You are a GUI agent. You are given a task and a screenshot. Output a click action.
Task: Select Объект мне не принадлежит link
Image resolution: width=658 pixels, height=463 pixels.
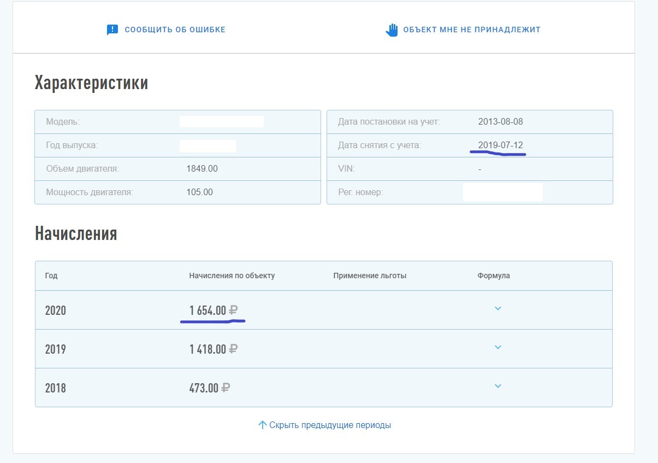click(471, 30)
